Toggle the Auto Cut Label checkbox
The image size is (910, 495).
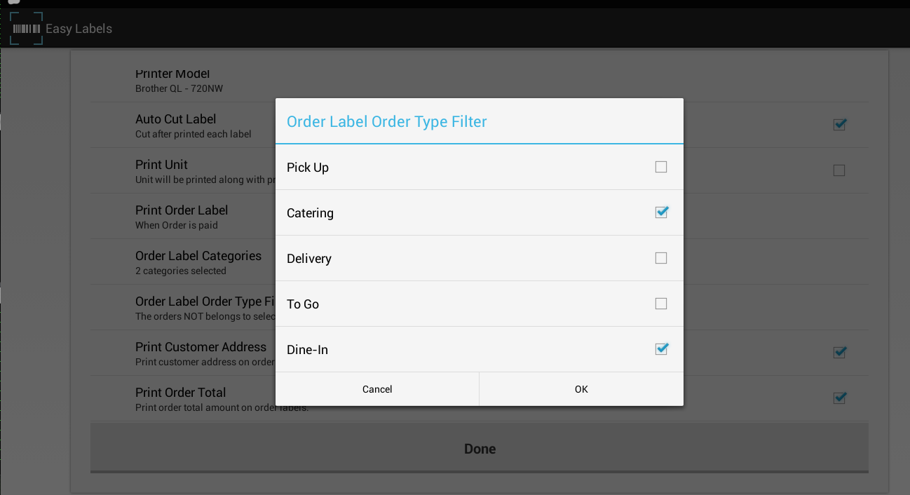(x=839, y=125)
